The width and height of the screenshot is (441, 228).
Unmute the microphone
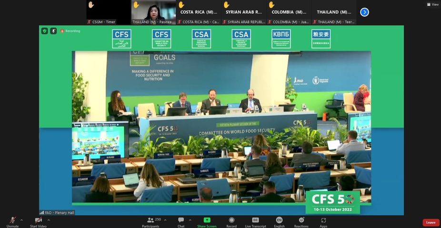click(13, 222)
